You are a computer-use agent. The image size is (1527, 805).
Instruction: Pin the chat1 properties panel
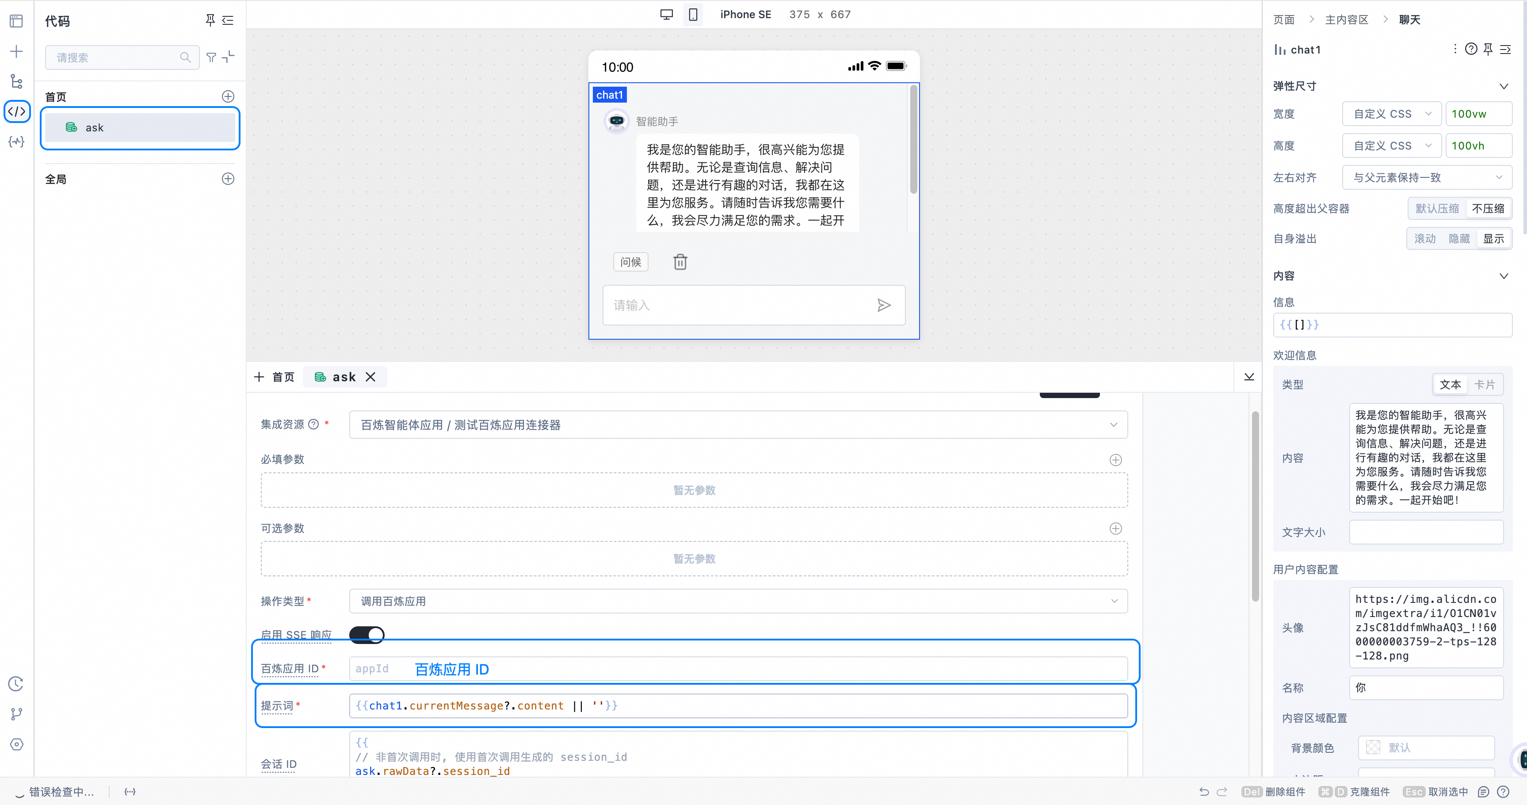1488,49
